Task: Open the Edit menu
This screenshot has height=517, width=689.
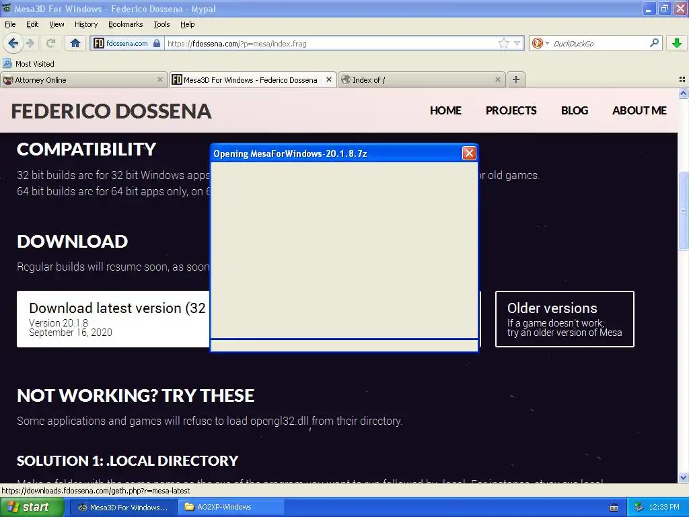Action: pyautogui.click(x=32, y=24)
